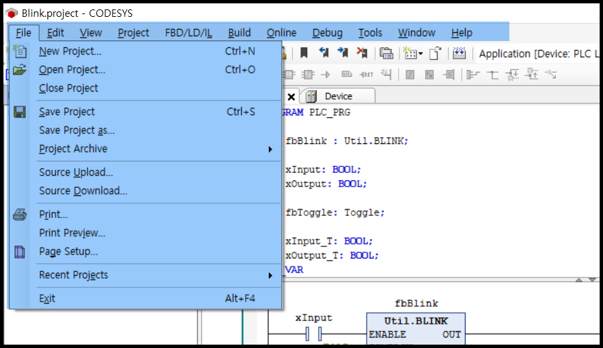The width and height of the screenshot is (603, 348).
Task: Open dropdown arrow beside the colored grid icon
Action: click(420, 54)
